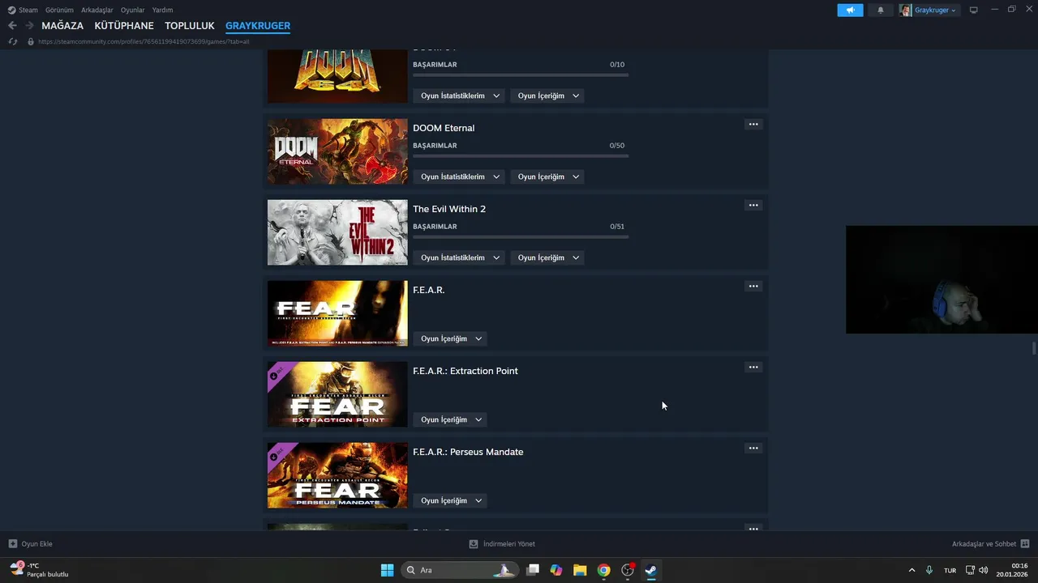Open weather widget showing -1°C
The image size is (1038, 583).
point(39,570)
